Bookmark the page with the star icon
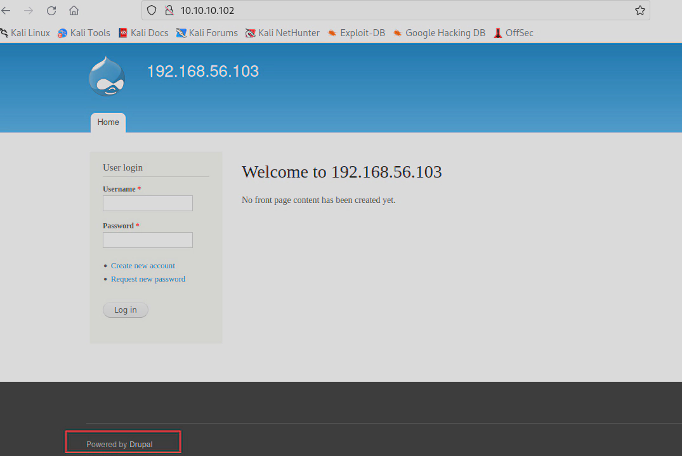682x456 pixels. click(639, 11)
